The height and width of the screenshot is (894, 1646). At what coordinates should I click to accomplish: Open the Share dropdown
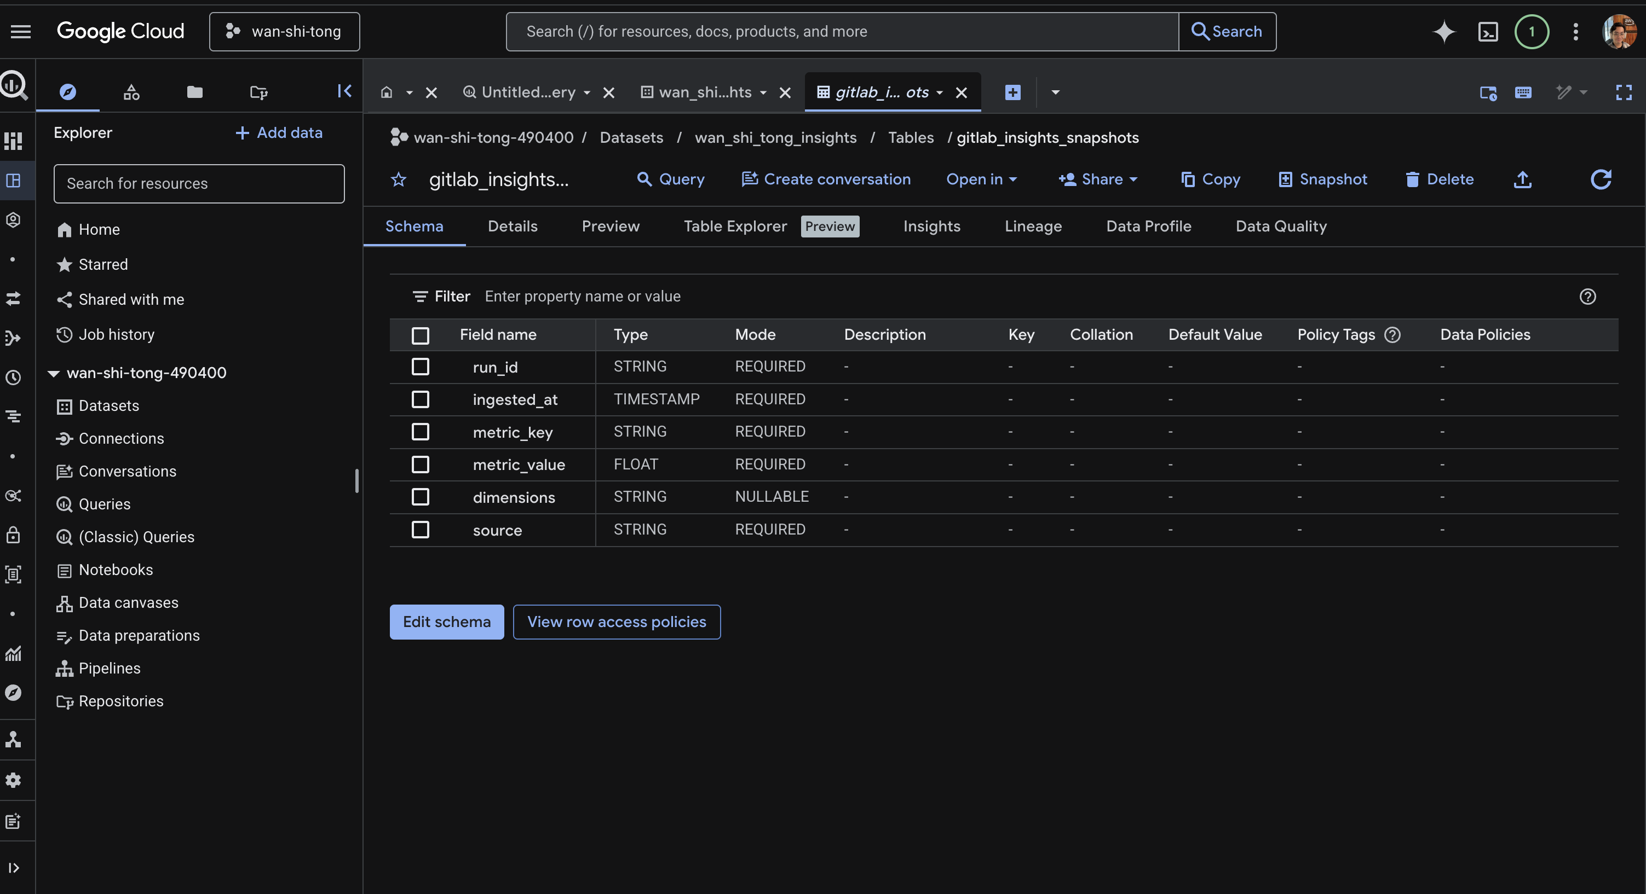[x=1098, y=179]
